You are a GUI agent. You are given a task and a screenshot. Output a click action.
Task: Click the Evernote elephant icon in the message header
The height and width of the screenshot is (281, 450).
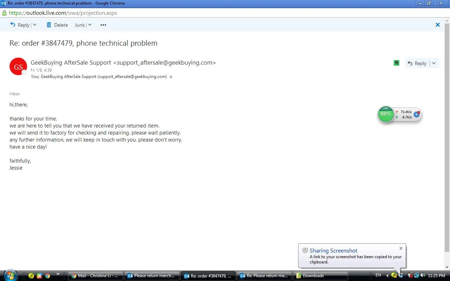tap(397, 63)
